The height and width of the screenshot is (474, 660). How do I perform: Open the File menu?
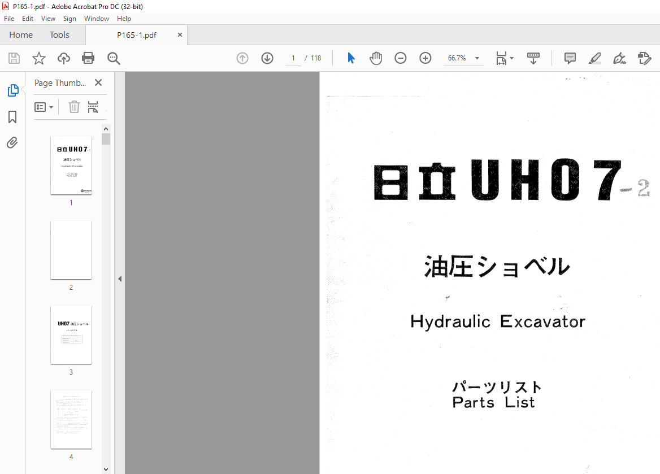point(9,19)
